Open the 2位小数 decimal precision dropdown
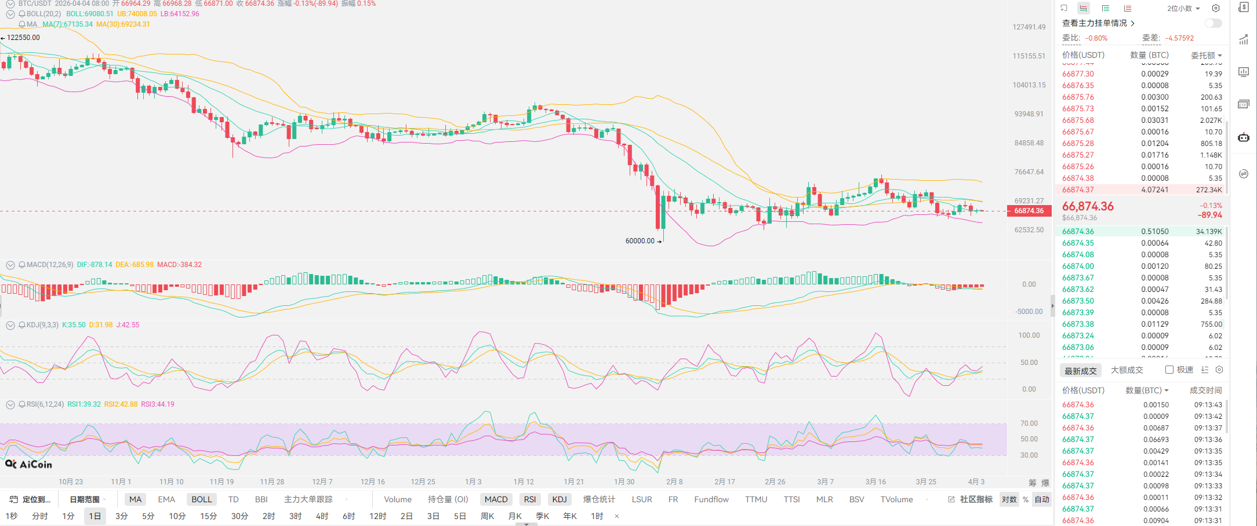 click(1183, 8)
